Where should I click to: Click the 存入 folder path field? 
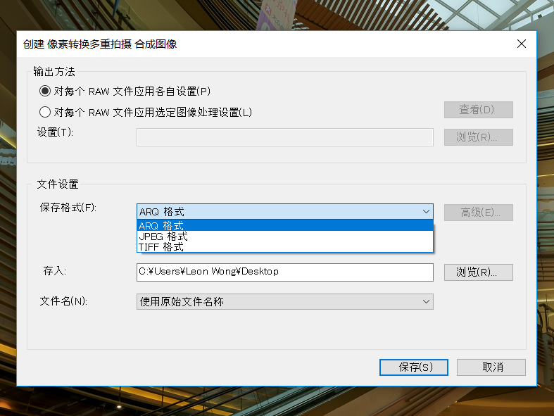(x=285, y=272)
